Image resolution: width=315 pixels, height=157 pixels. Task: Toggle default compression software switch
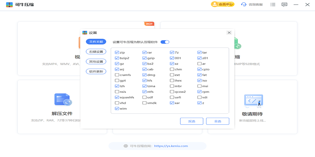[x=165, y=42]
